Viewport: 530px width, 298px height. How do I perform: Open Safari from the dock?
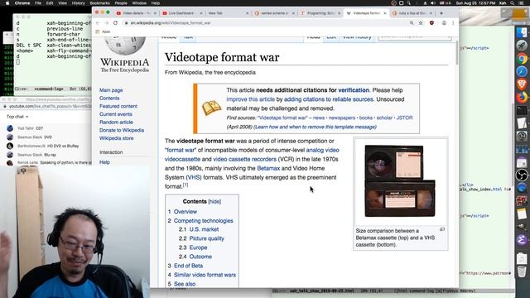pos(522,71)
